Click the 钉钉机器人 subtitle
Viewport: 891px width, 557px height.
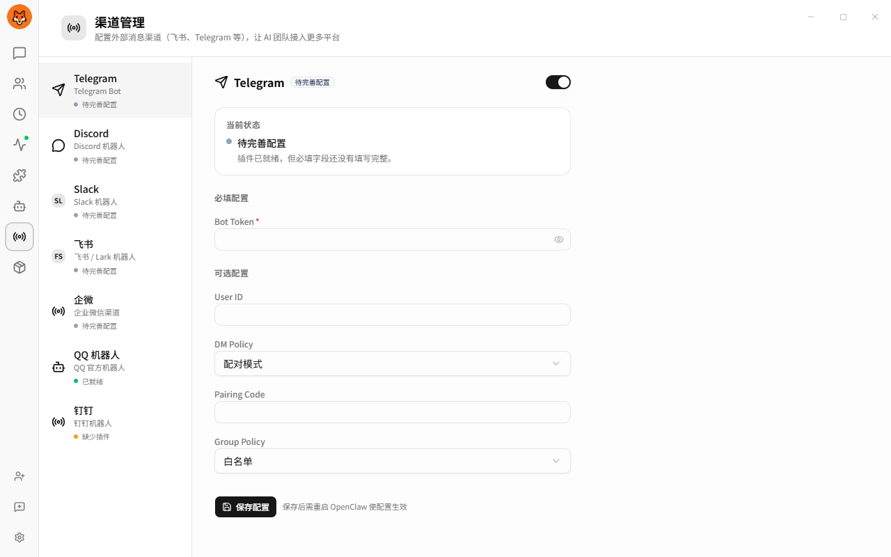(x=93, y=423)
